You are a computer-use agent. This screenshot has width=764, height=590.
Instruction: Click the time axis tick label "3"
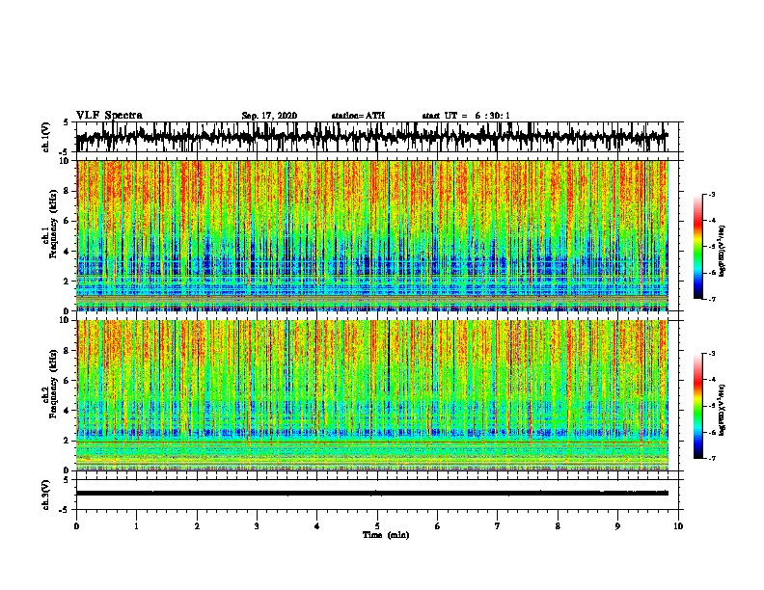click(257, 526)
